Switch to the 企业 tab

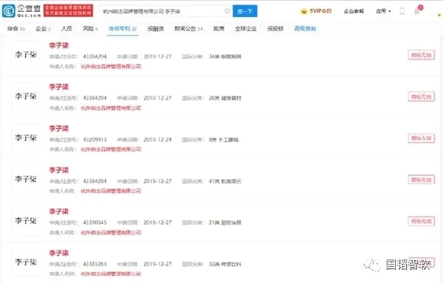43,28
